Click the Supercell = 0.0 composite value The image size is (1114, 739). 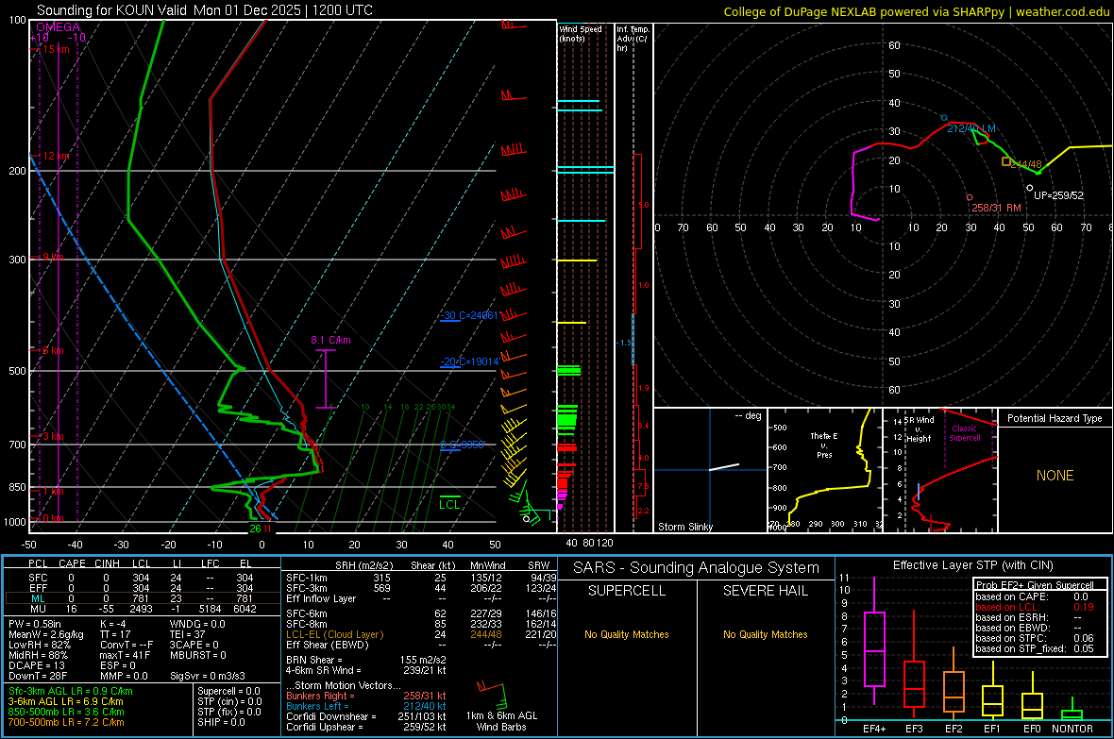point(228,691)
